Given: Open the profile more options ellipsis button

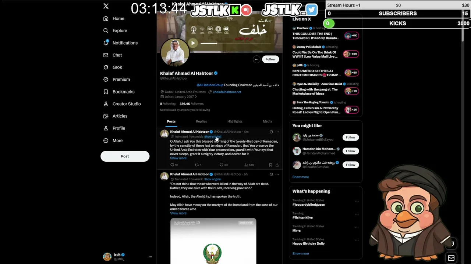Looking at the screenshot, I should (x=256, y=59).
